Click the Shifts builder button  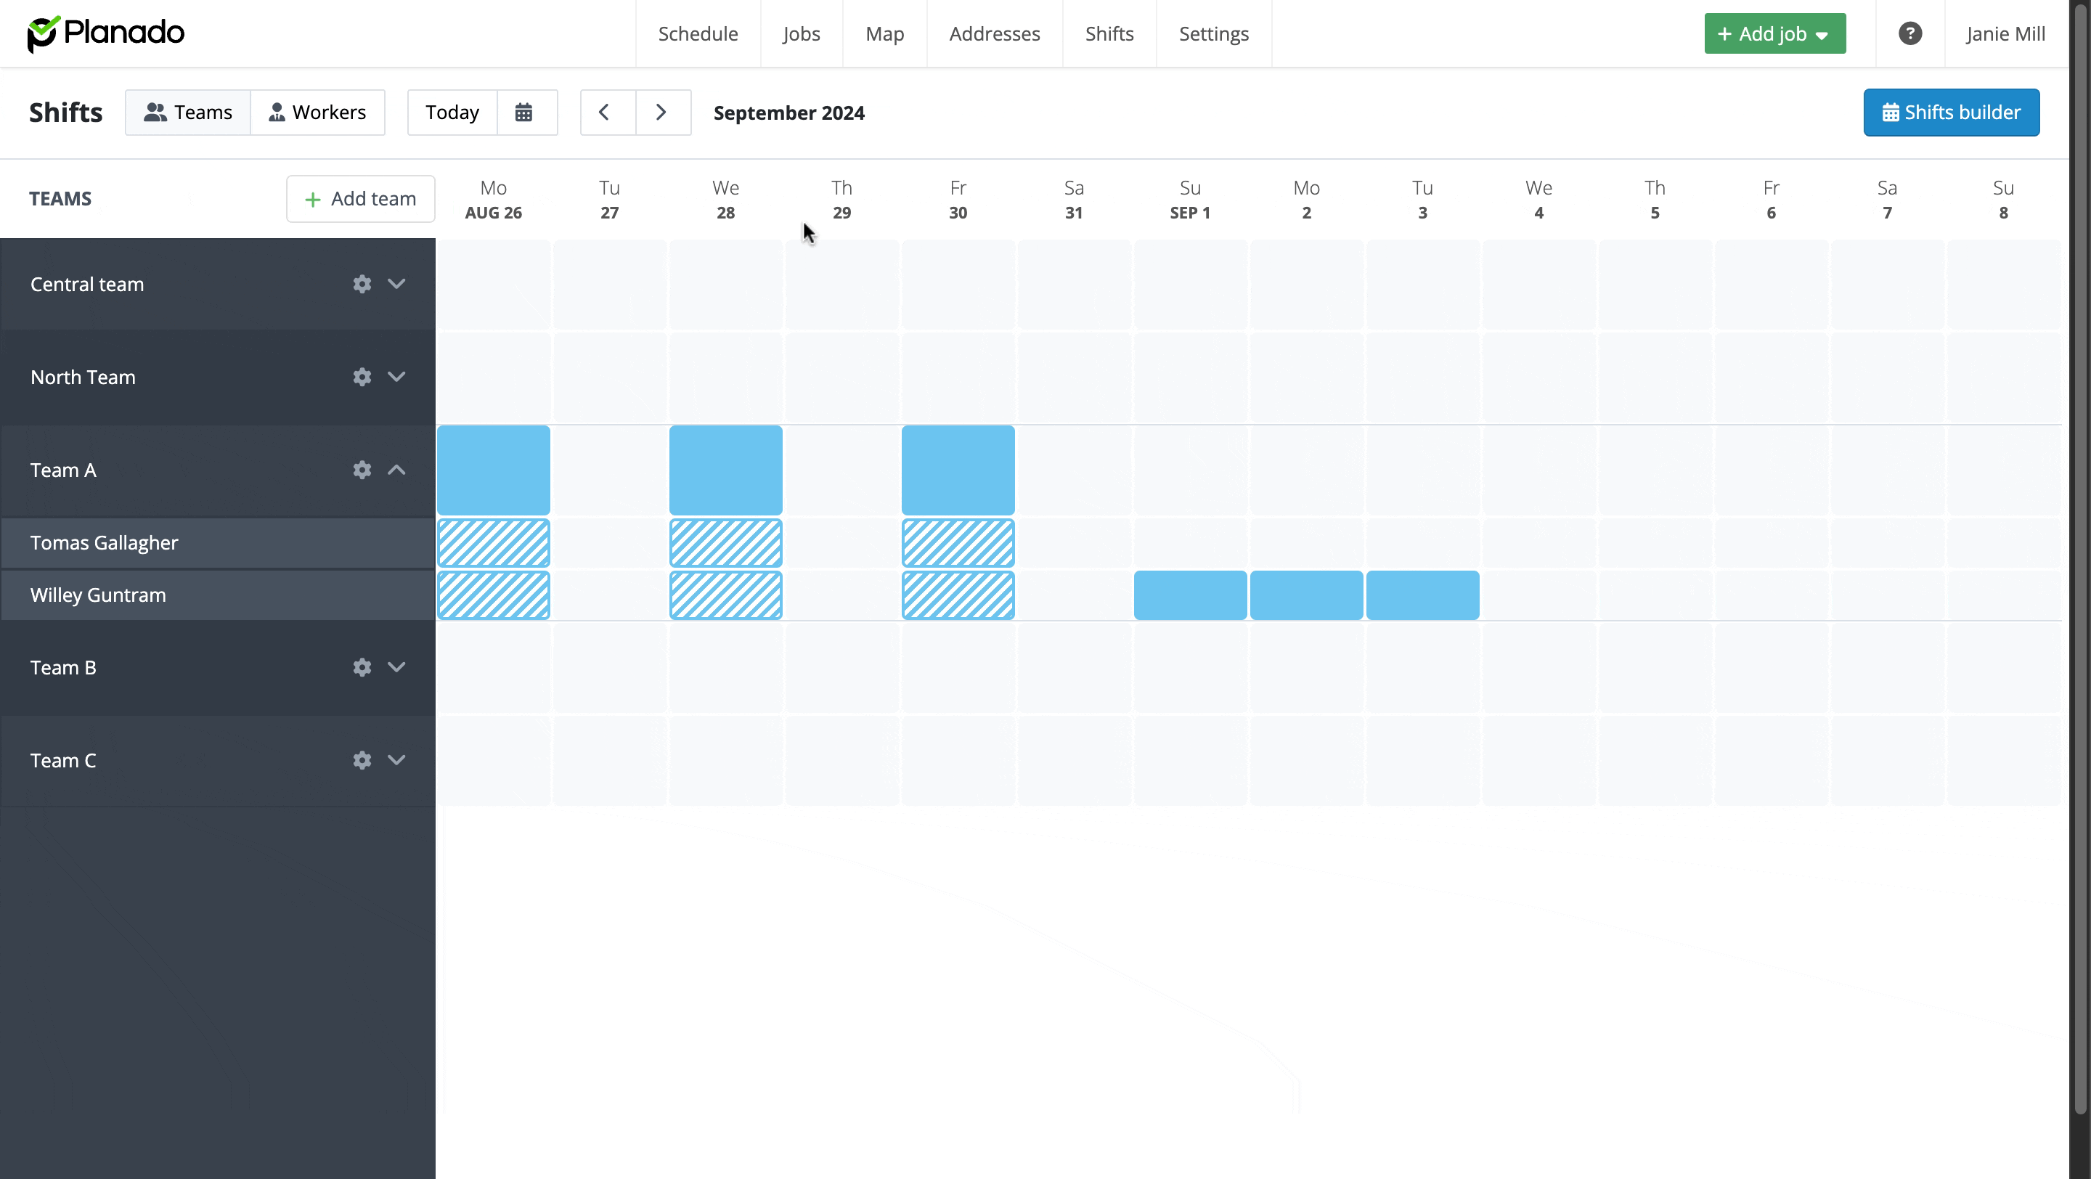click(x=1951, y=113)
